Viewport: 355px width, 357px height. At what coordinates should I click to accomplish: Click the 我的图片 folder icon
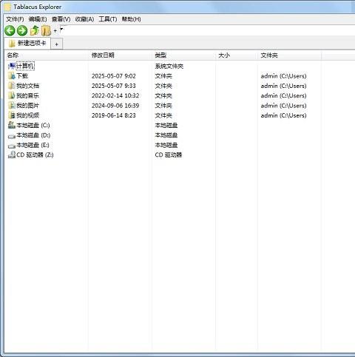12,106
